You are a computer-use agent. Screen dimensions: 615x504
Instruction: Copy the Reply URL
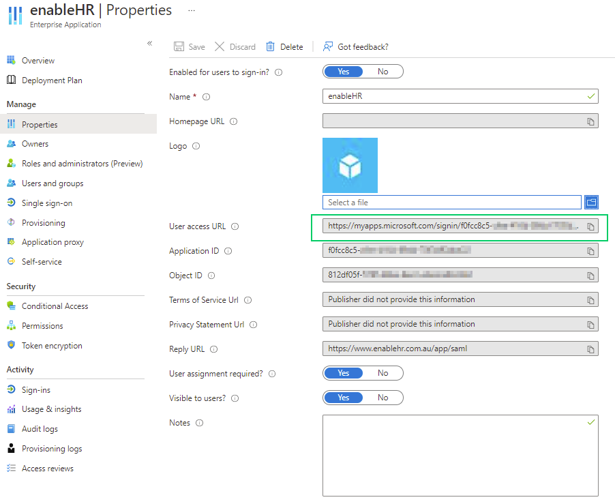pos(590,349)
